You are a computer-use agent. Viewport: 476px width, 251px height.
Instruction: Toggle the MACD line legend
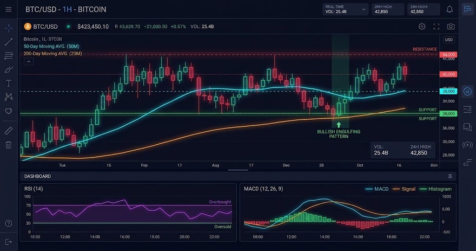point(377,189)
